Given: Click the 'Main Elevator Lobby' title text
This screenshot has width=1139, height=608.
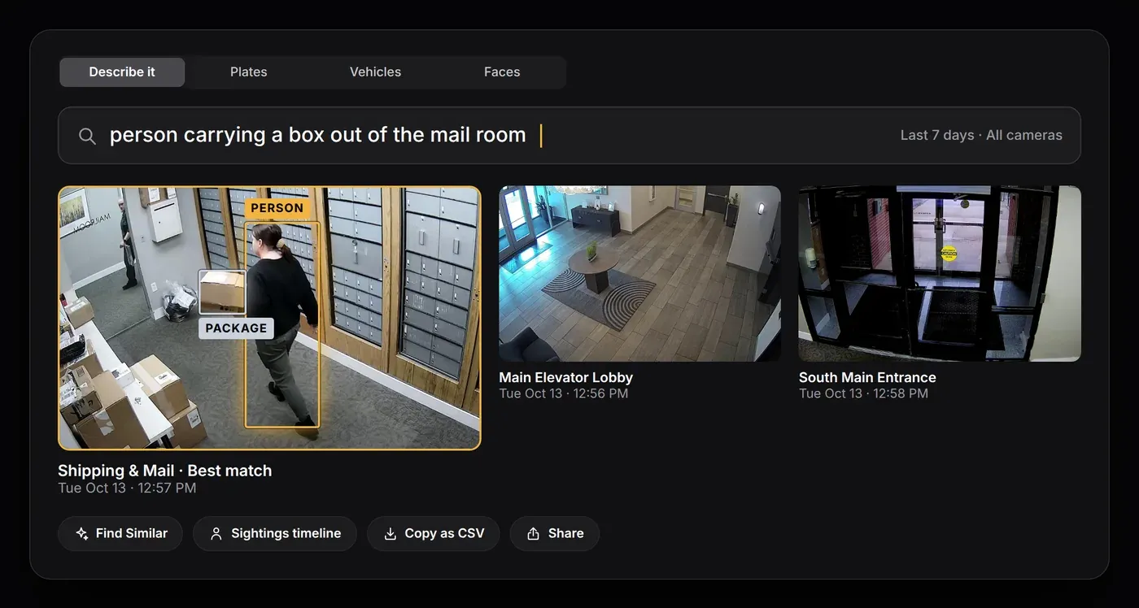Looking at the screenshot, I should [x=566, y=377].
